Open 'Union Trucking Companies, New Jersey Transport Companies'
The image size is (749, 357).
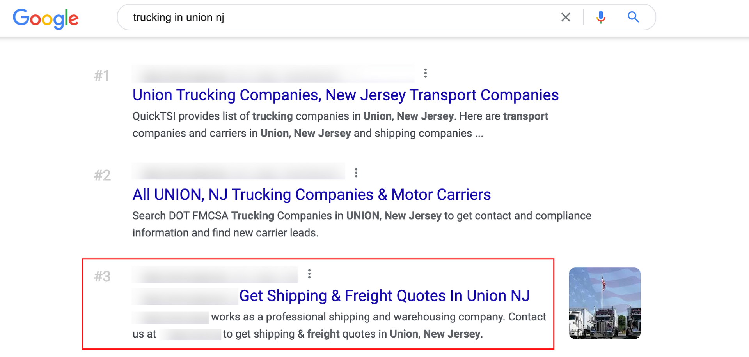pyautogui.click(x=345, y=95)
